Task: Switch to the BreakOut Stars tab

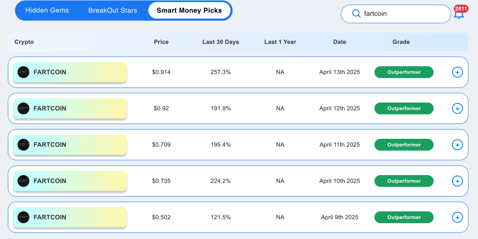Action: pos(113,10)
